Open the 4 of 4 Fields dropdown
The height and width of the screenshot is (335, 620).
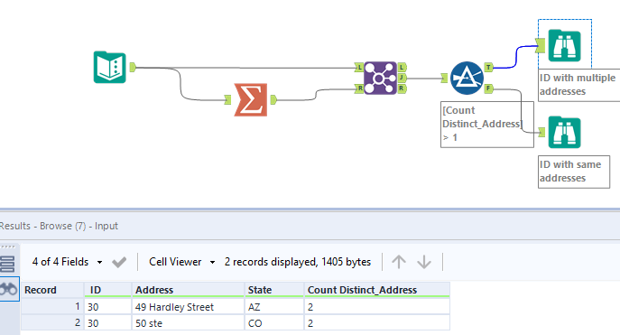(67, 262)
